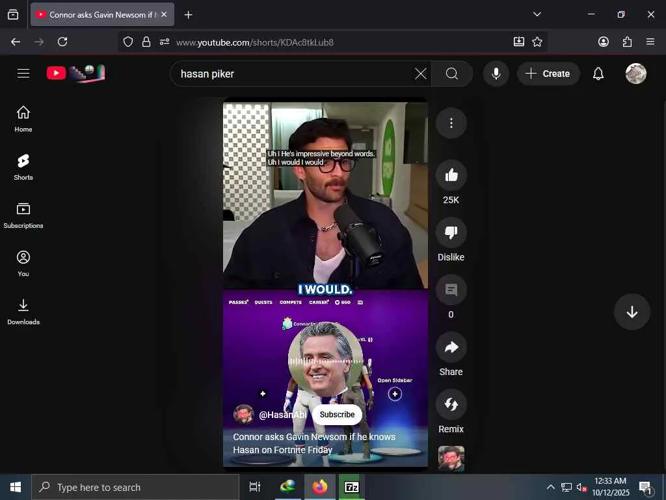Open the notifications bell
666x500 pixels.
tap(598, 74)
